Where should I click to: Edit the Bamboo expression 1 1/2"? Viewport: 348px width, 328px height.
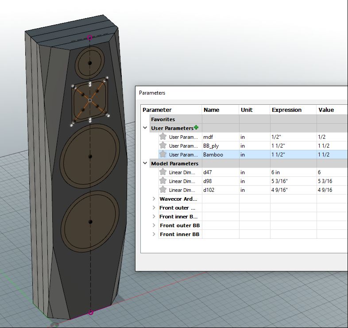(294, 155)
